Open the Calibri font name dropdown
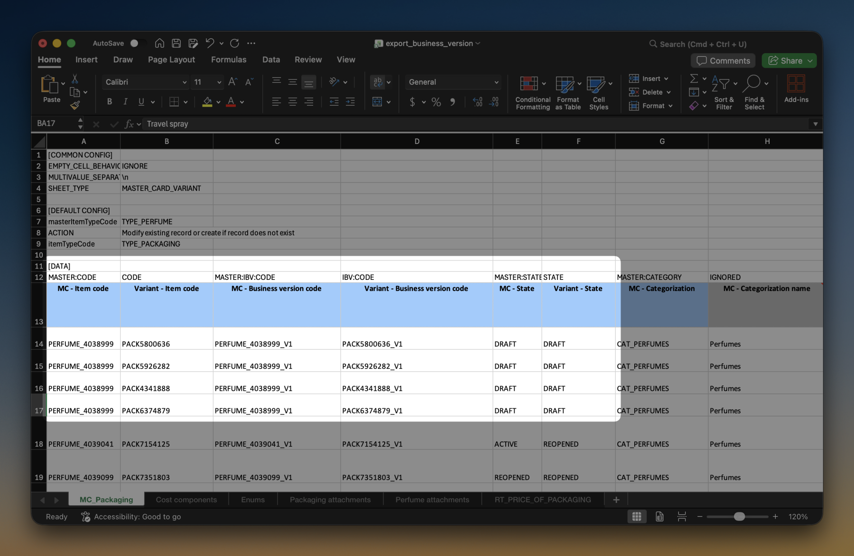The width and height of the screenshot is (854, 556). pyautogui.click(x=146, y=82)
